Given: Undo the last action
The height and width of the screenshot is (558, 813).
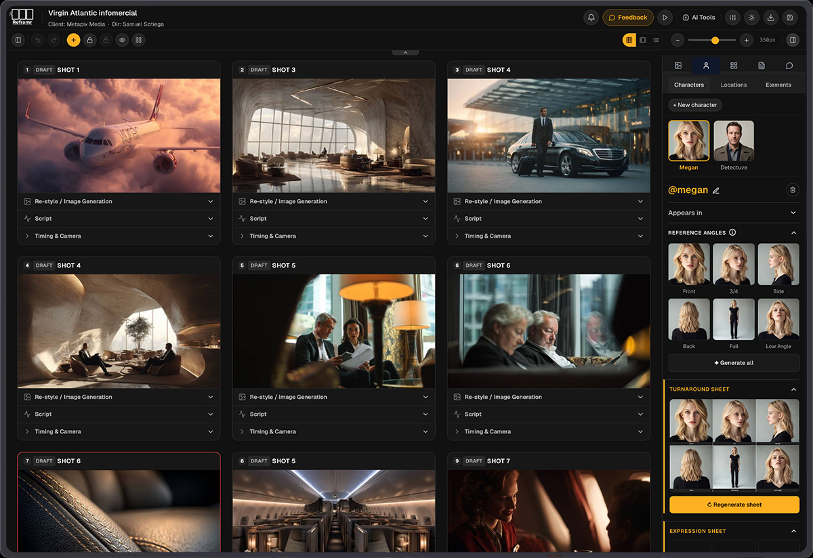Looking at the screenshot, I should pos(37,40).
